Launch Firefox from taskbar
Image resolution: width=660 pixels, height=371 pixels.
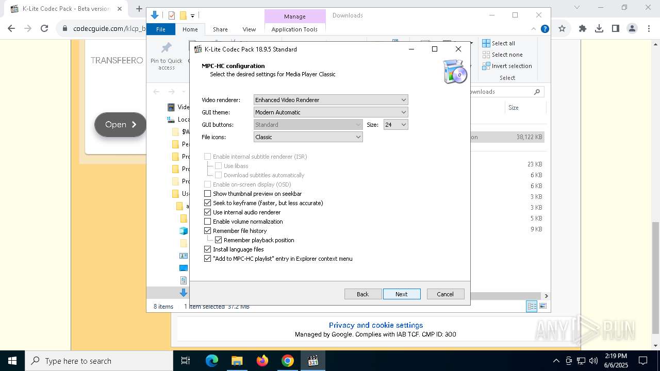pos(262,361)
